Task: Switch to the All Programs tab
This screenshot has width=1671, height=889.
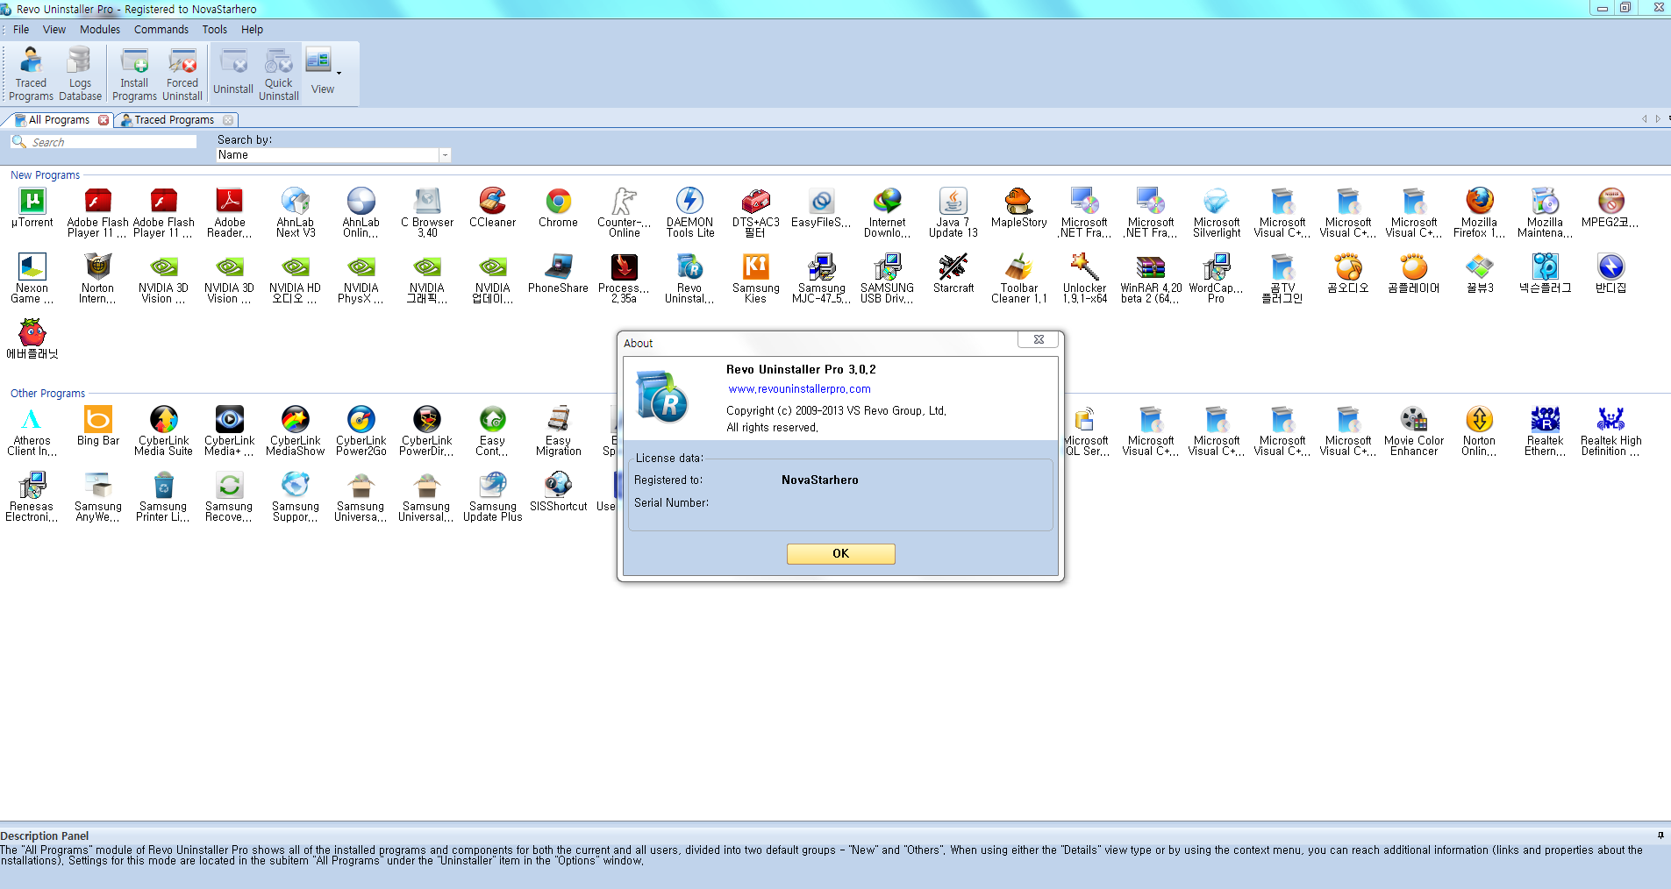Action: pyautogui.click(x=58, y=120)
